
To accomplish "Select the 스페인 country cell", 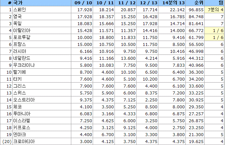I will pos(42,10).
